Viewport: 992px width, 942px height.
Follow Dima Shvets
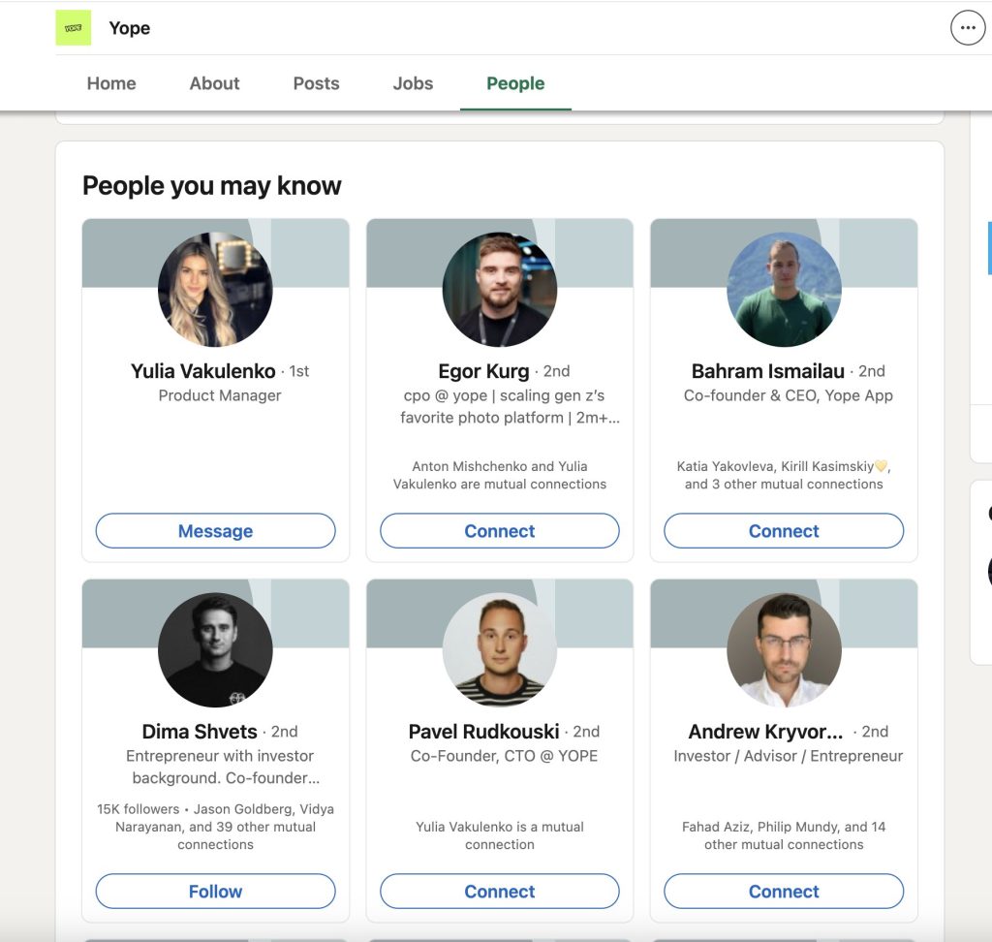215,892
